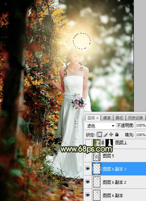Click the 填充 fill value field
The width and height of the screenshot is (146, 201).
click(x=141, y=135)
